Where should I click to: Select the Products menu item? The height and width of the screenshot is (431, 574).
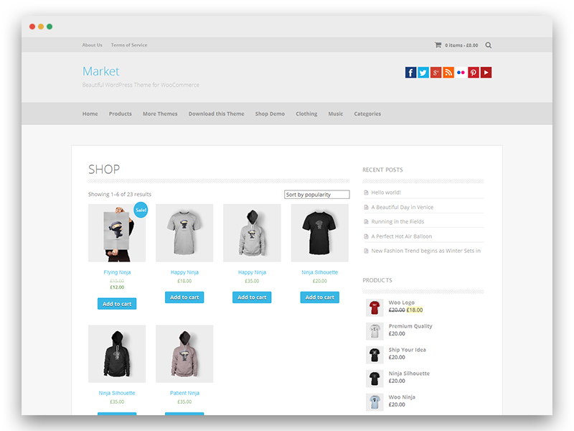click(x=120, y=114)
